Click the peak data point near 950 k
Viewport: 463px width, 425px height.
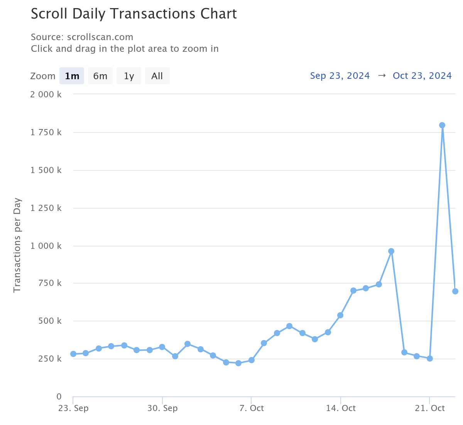pyautogui.click(x=391, y=251)
